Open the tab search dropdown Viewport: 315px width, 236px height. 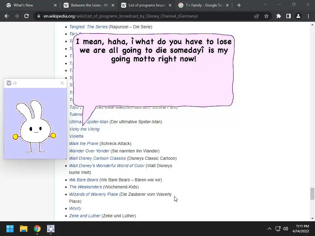point(265,4)
